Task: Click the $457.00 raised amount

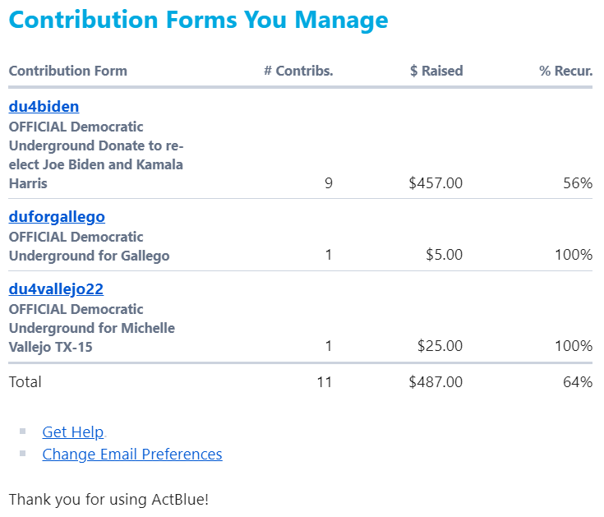Action: (436, 183)
